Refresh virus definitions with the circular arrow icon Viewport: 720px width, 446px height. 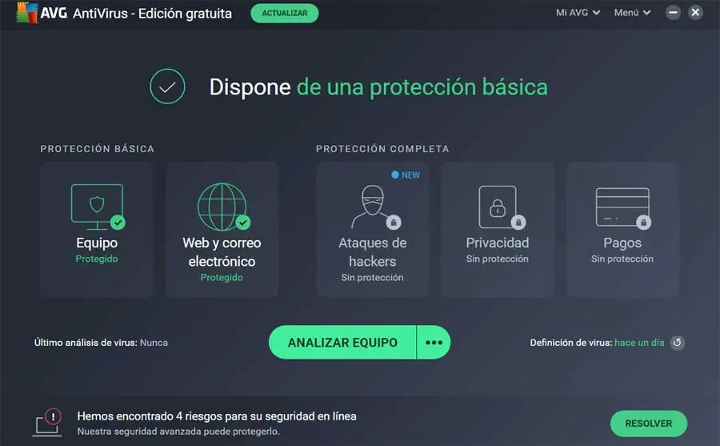678,343
